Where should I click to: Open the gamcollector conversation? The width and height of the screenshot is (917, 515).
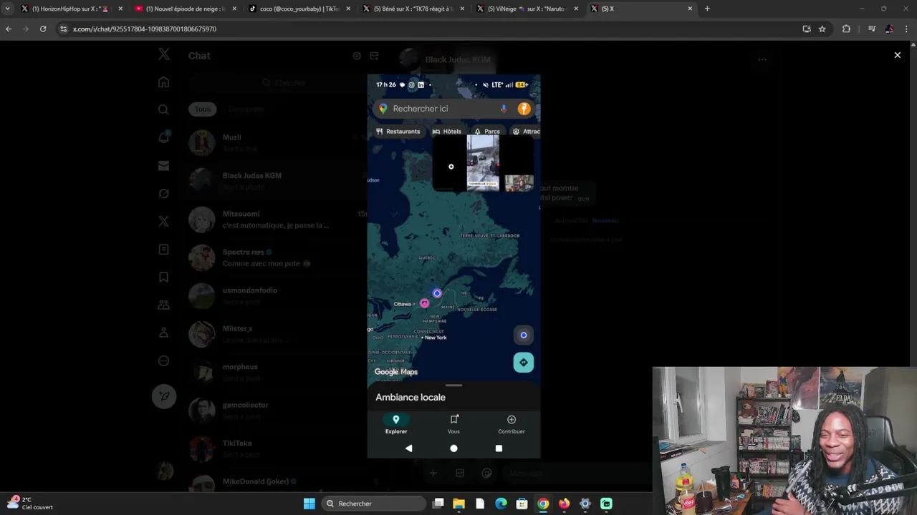pos(276,411)
